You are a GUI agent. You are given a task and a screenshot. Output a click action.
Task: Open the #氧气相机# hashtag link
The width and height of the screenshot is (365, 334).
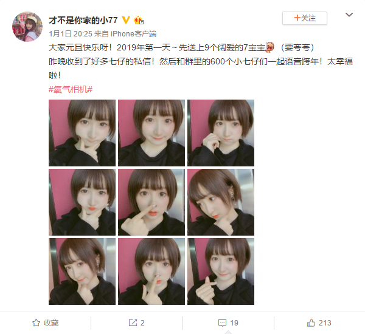(71, 89)
